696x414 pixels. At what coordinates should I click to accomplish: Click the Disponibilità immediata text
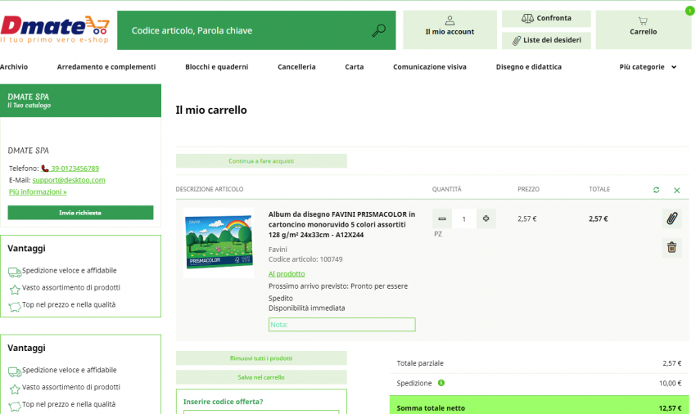pyautogui.click(x=307, y=308)
